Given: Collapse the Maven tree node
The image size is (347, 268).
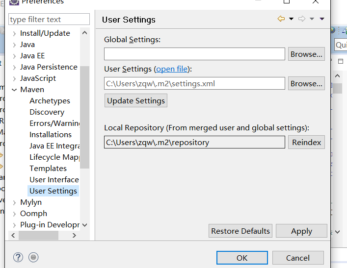Looking at the screenshot, I should click(14, 90).
